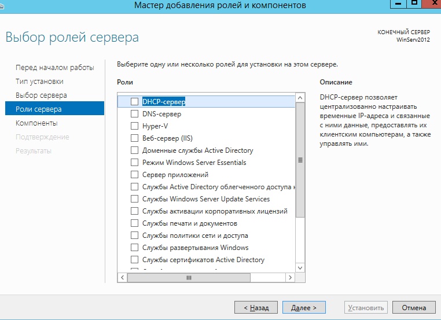
Task: Select Службы сертификатов Active Directory label
Action: point(203,260)
